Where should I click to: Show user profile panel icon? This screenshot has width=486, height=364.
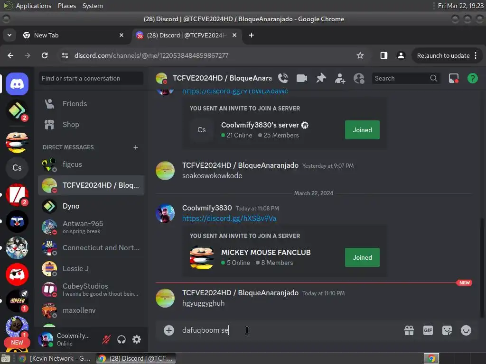coord(359,78)
